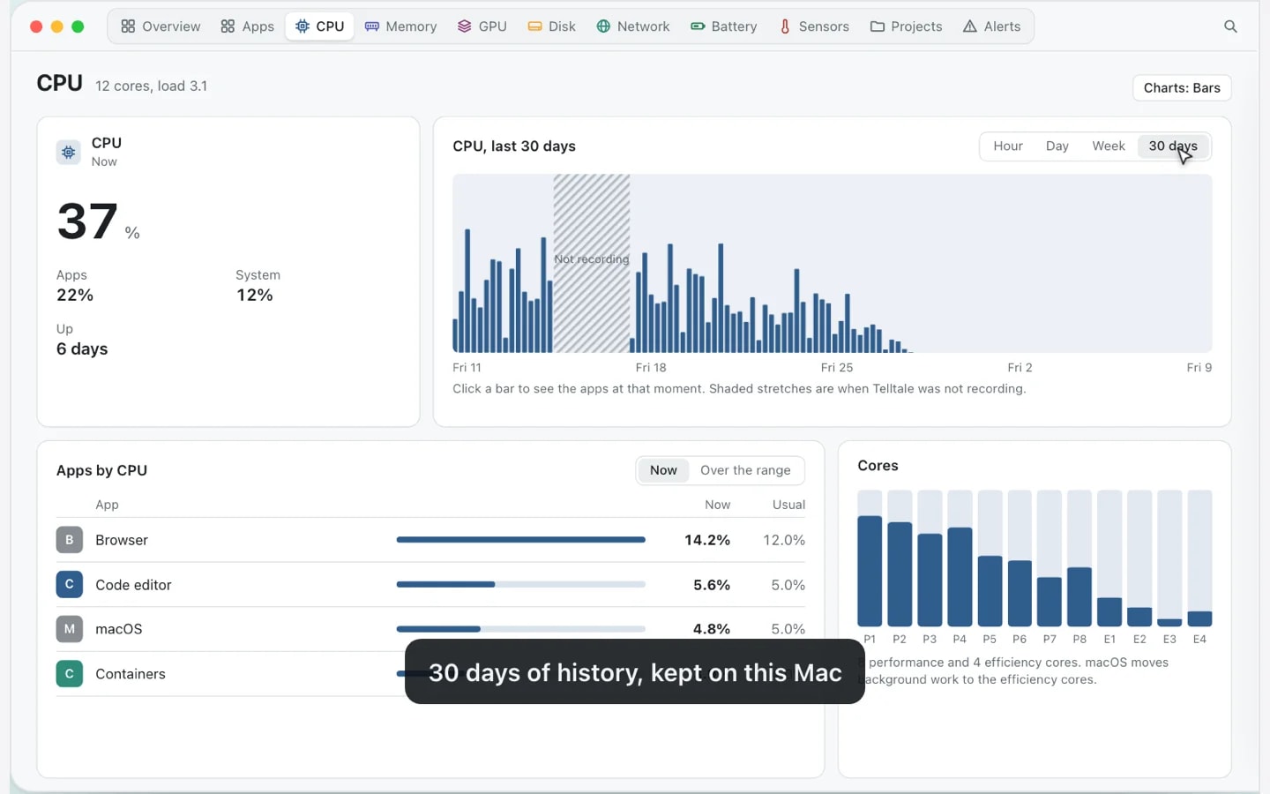Click the Code editor app name
1270x794 pixels.
tap(133, 585)
